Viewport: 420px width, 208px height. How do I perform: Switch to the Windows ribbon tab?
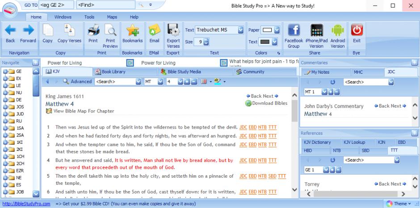pyautogui.click(x=63, y=17)
